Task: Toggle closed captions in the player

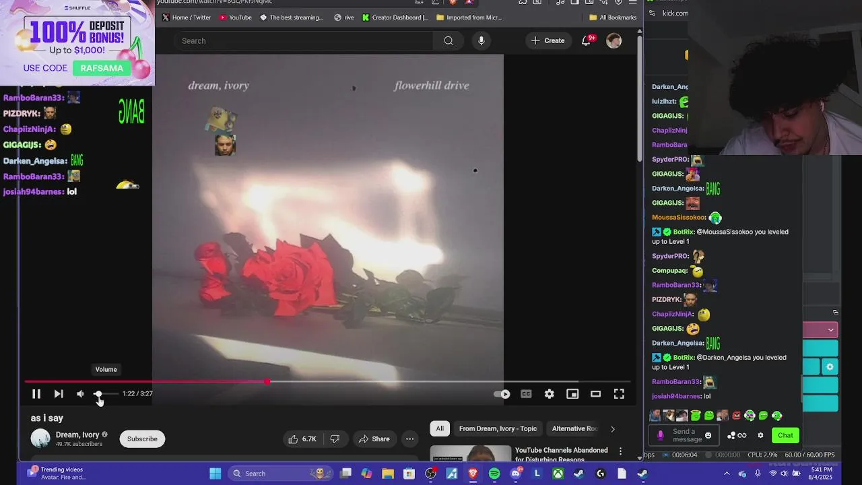Action: click(x=526, y=394)
